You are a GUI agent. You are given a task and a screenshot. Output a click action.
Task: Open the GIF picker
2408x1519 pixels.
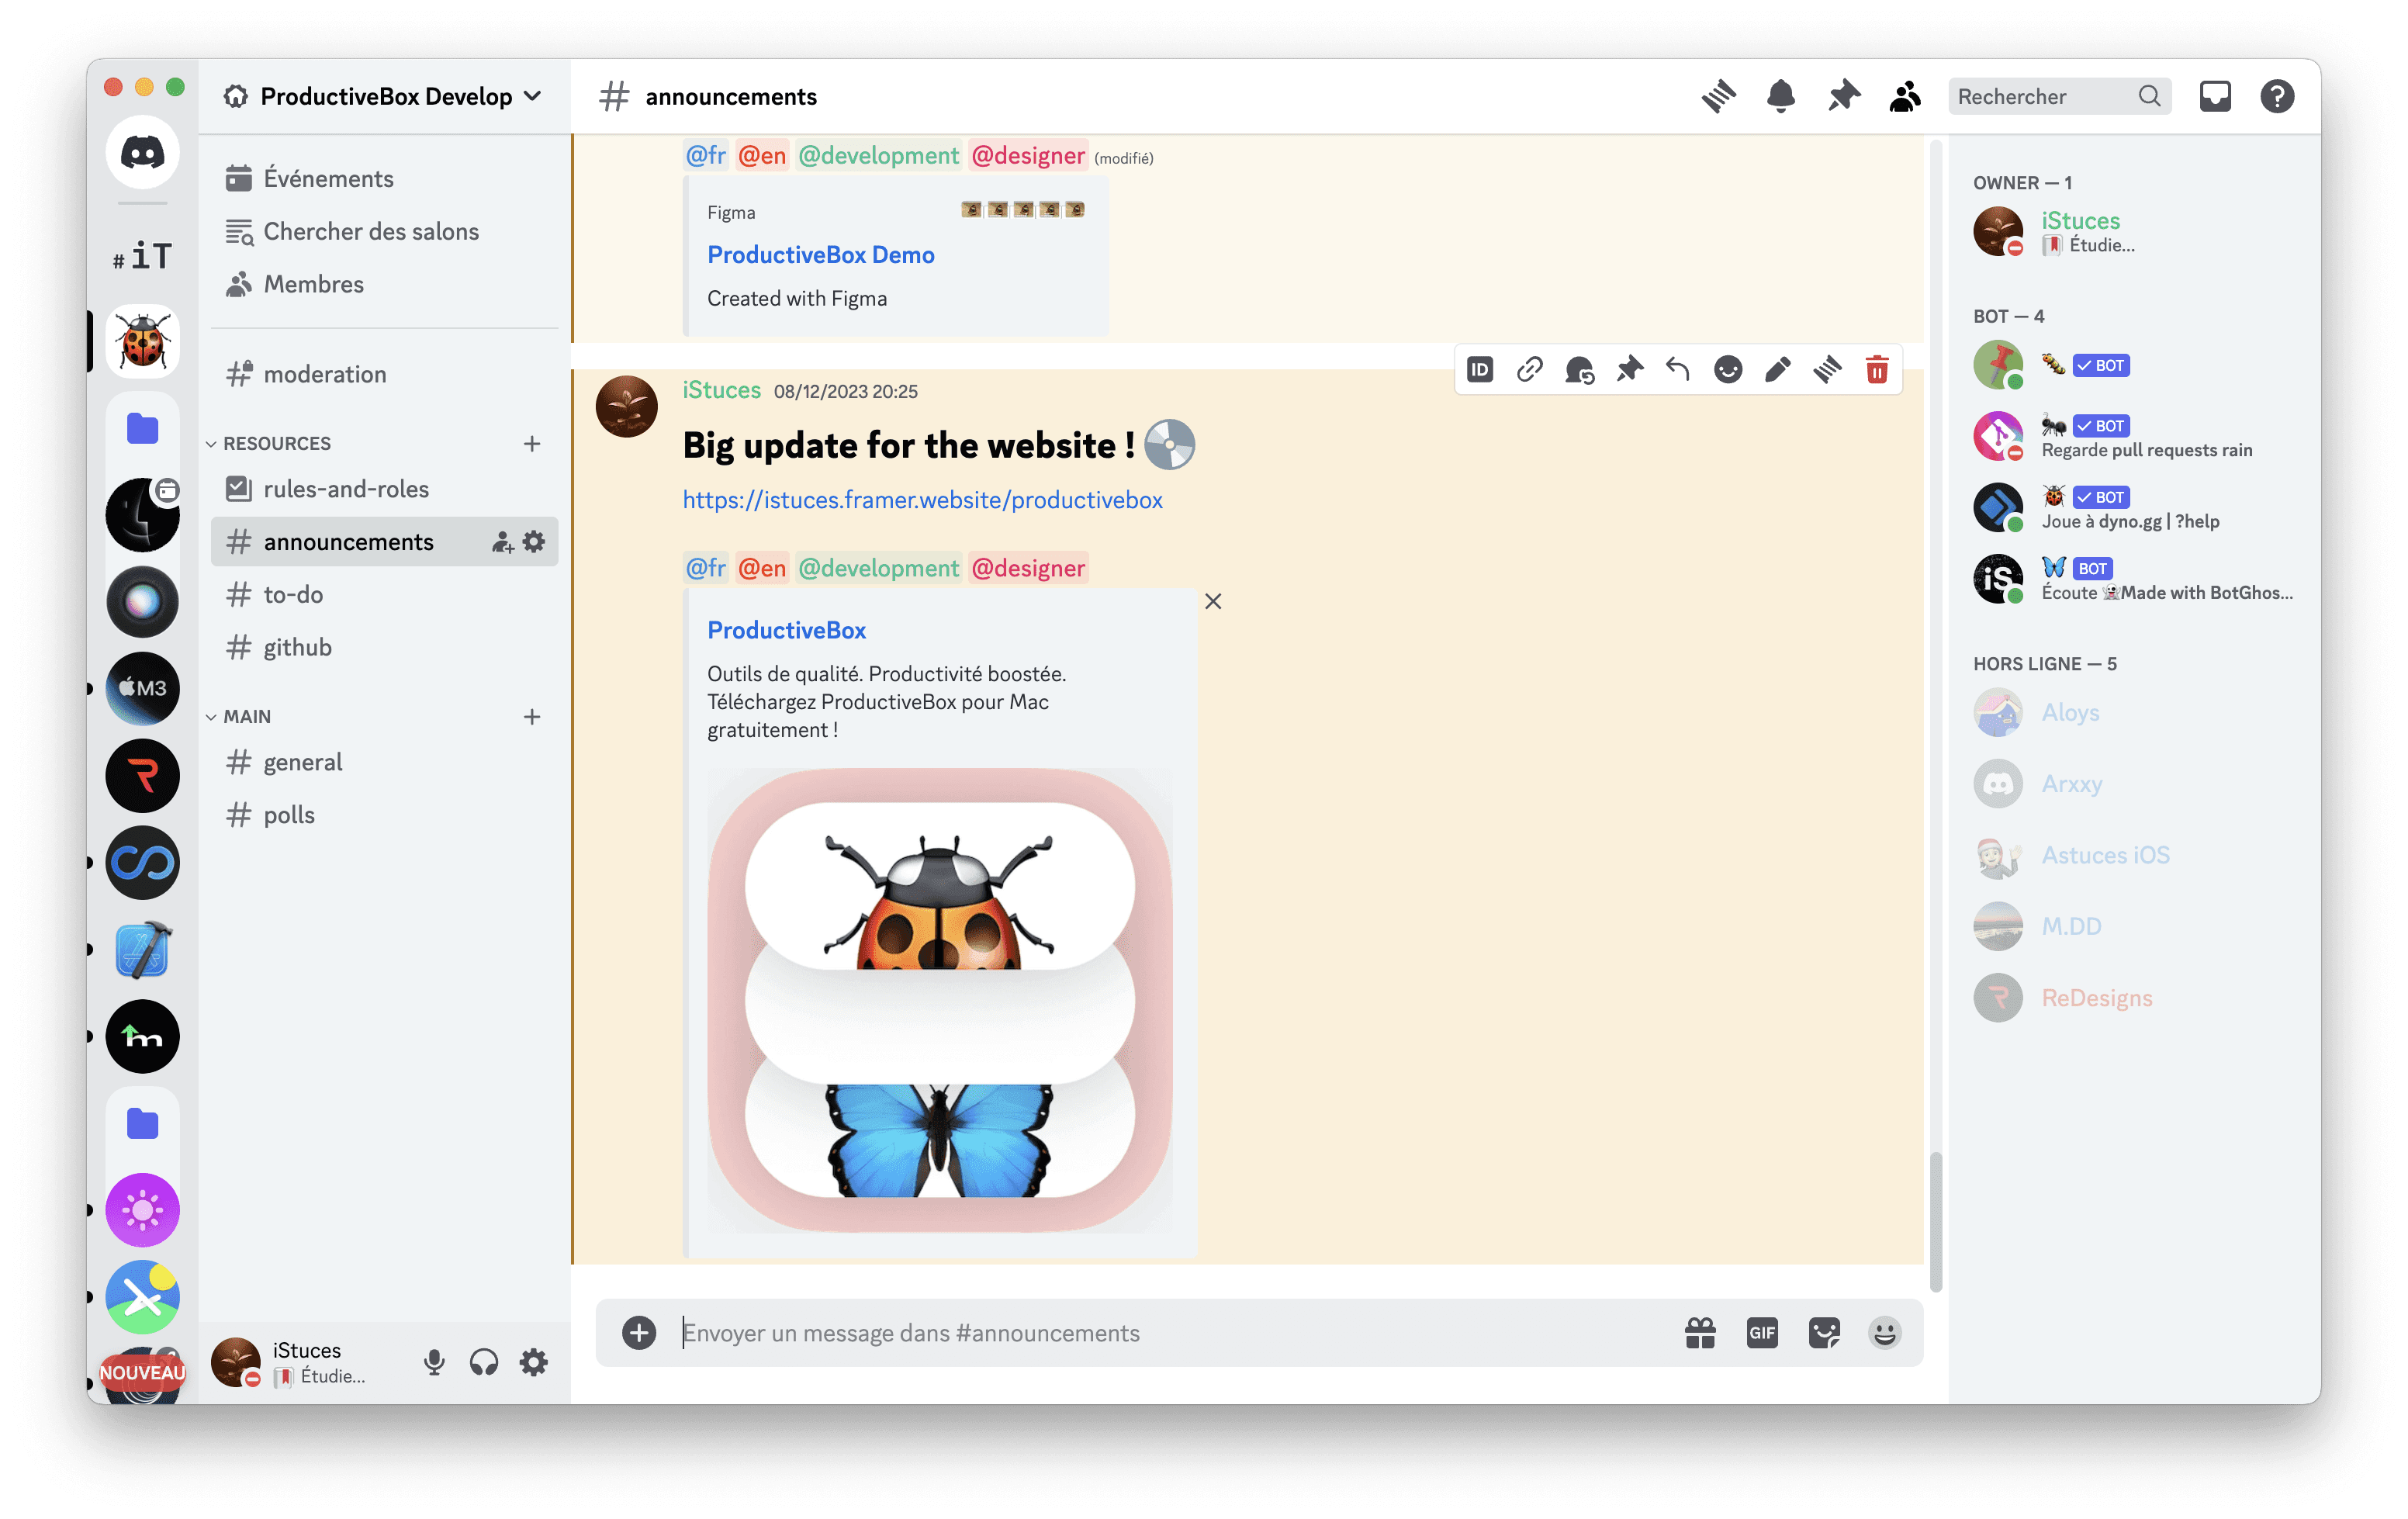click(x=1762, y=1333)
